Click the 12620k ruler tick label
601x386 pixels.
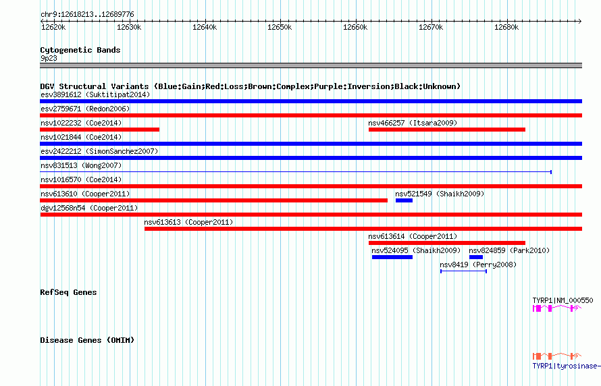click(x=53, y=27)
